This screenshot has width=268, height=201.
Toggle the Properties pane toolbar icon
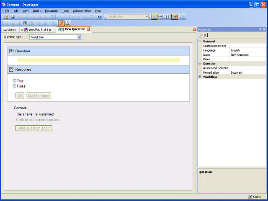pos(175,17)
